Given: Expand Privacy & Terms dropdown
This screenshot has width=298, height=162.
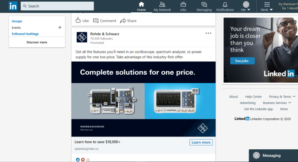Looking at the screenshot, I should coord(282,97).
